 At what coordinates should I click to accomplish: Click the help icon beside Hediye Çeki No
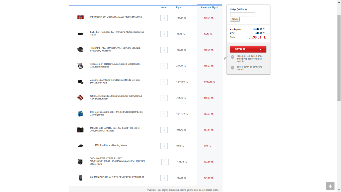246,9
